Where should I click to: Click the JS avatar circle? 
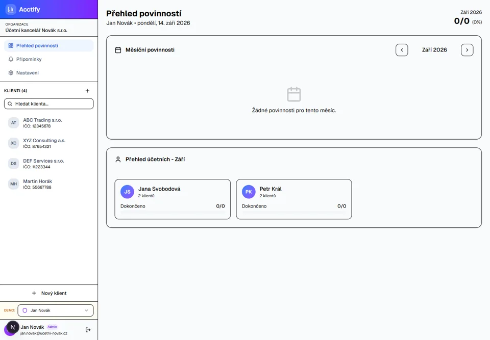coord(127,192)
